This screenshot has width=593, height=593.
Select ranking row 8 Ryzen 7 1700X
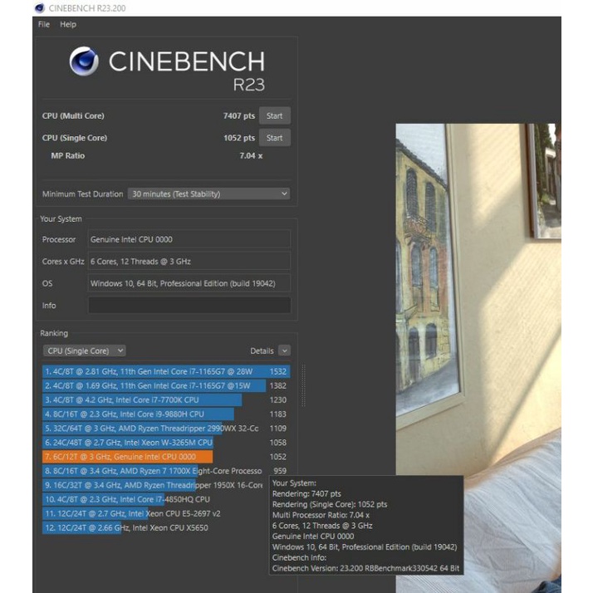(x=166, y=471)
